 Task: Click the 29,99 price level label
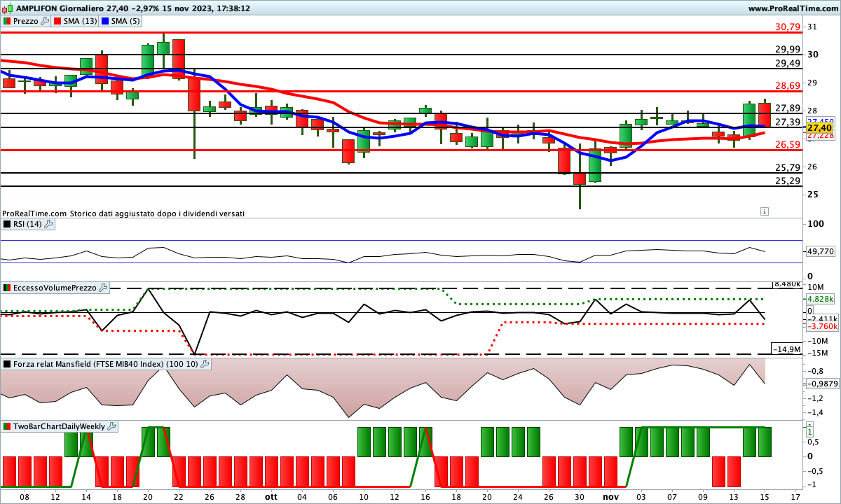click(788, 49)
